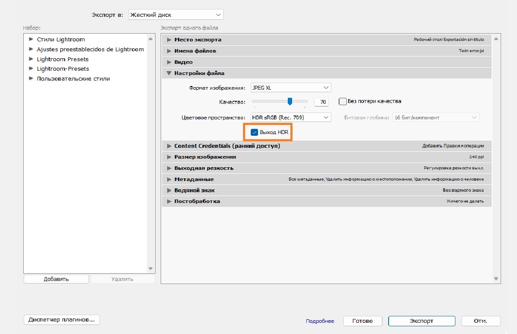Click the '240 ppi' summary text
517x334 pixels.
(477, 157)
